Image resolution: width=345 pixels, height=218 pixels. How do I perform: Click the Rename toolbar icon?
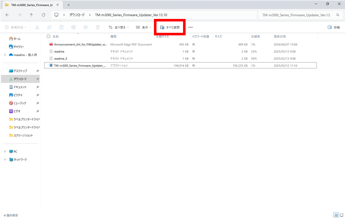73,27
